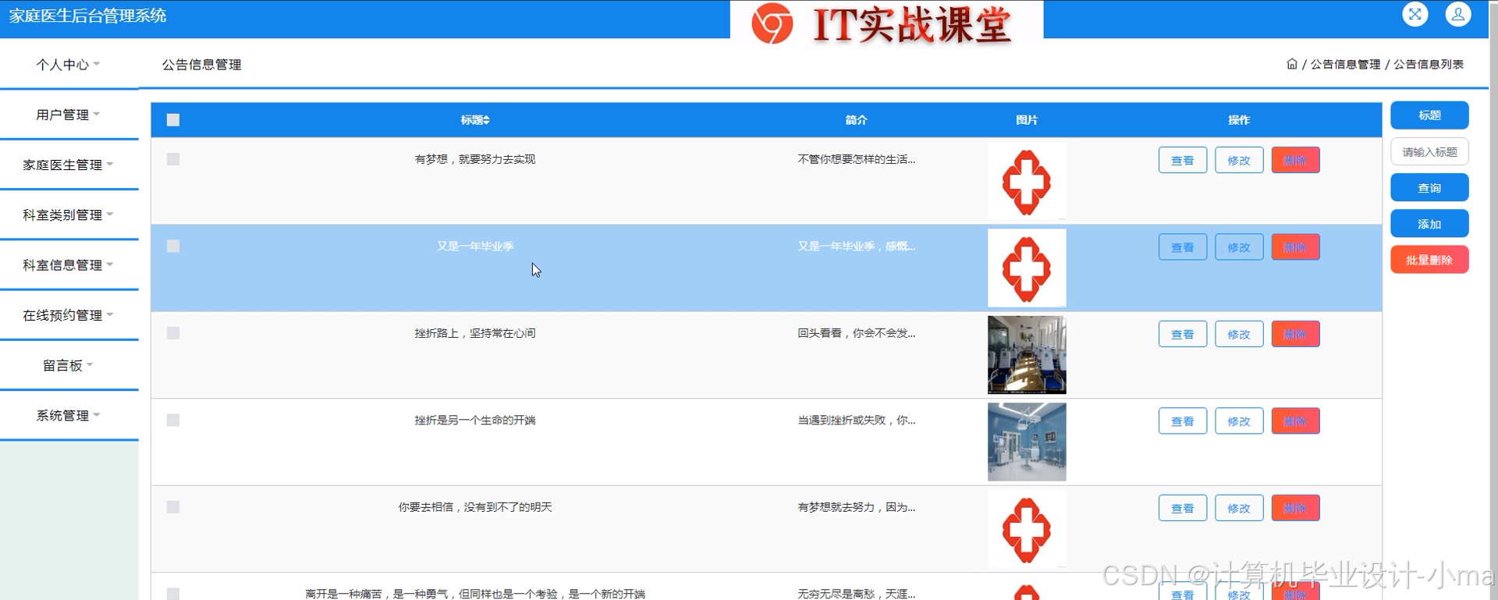This screenshot has height=600, width=1498.
Task: Click 公告信息管理 in the breadcrumb
Action: click(1345, 64)
